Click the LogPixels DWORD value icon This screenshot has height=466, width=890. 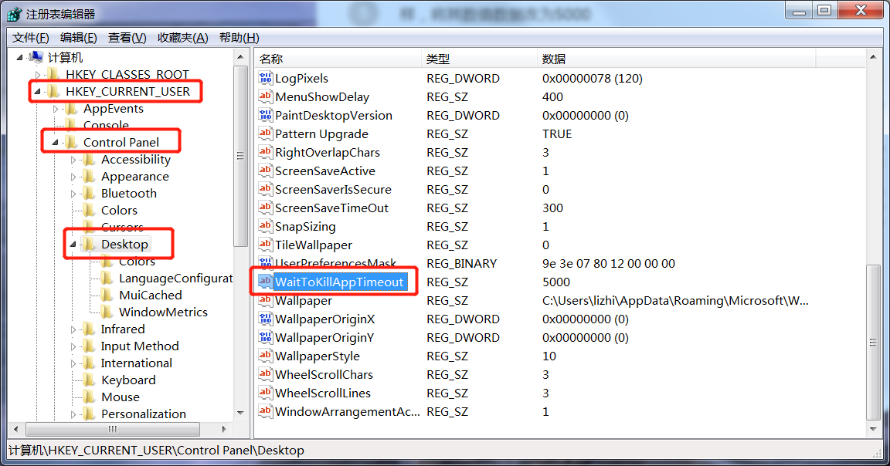[265, 78]
